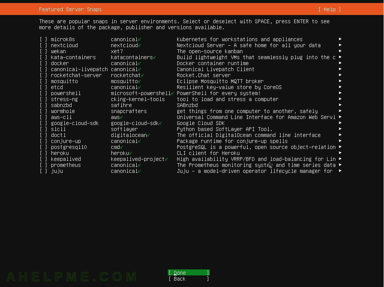
Task: Check the docker snap checkbox
Action: (43, 63)
